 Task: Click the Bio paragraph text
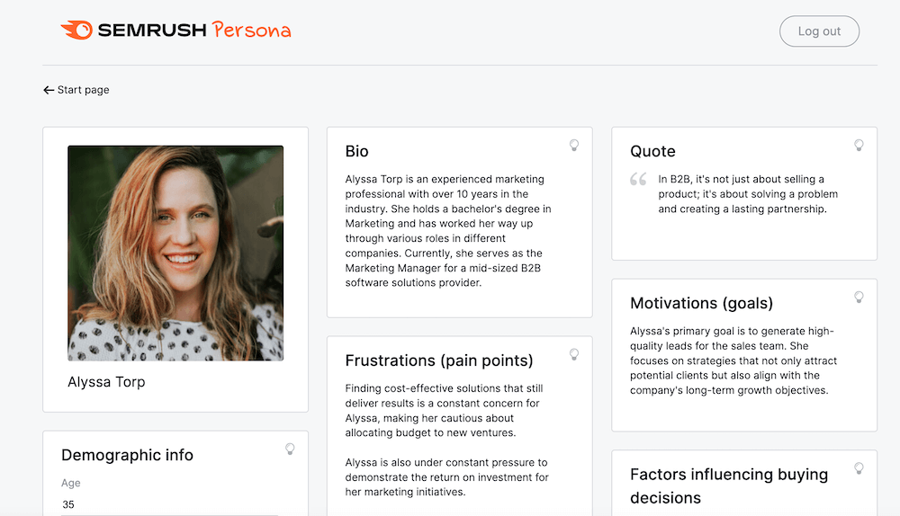448,231
